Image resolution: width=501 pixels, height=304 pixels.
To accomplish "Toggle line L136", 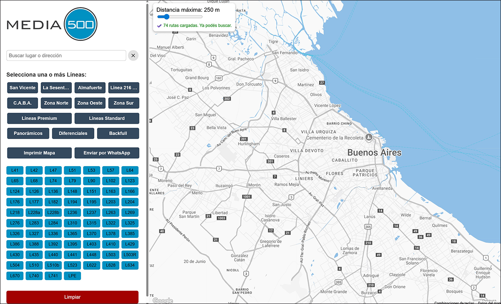I will 53,191.
